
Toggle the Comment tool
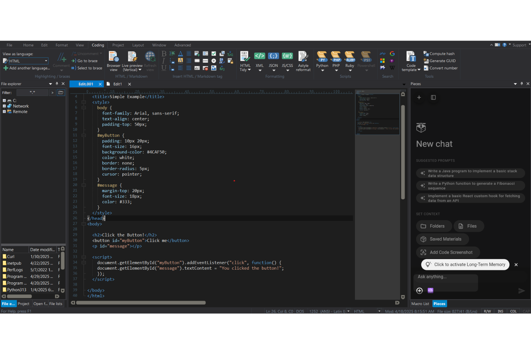(x=61, y=60)
